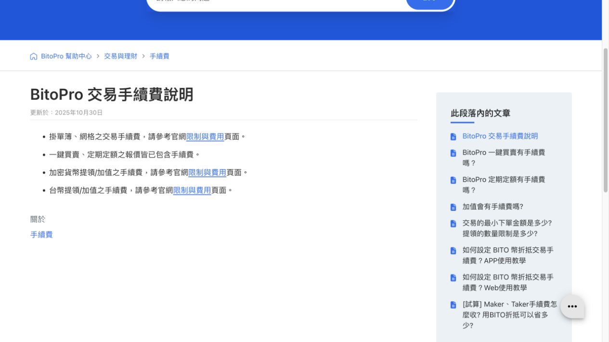
Task: Click the page vertical scrollbar thumb
Action: pyautogui.click(x=606, y=120)
